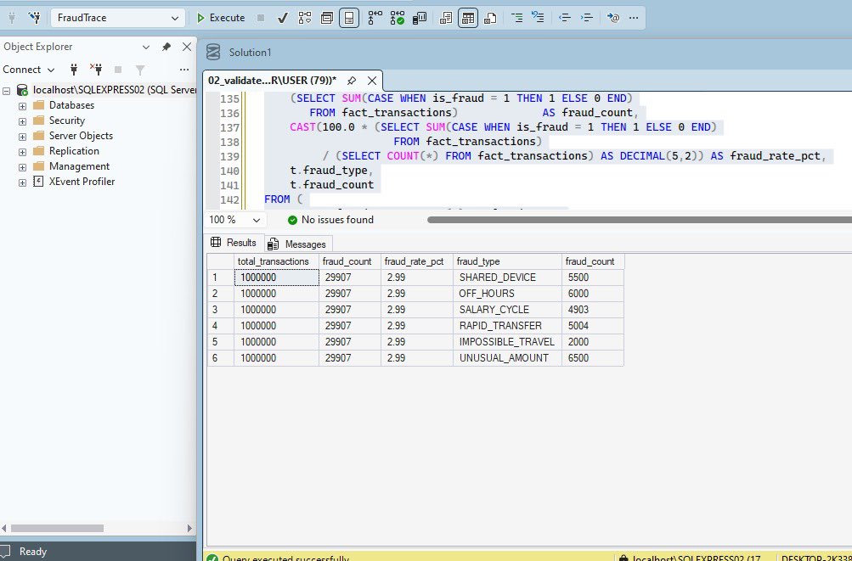Close the 02_validate query tab
The image size is (852, 561).
tap(372, 81)
